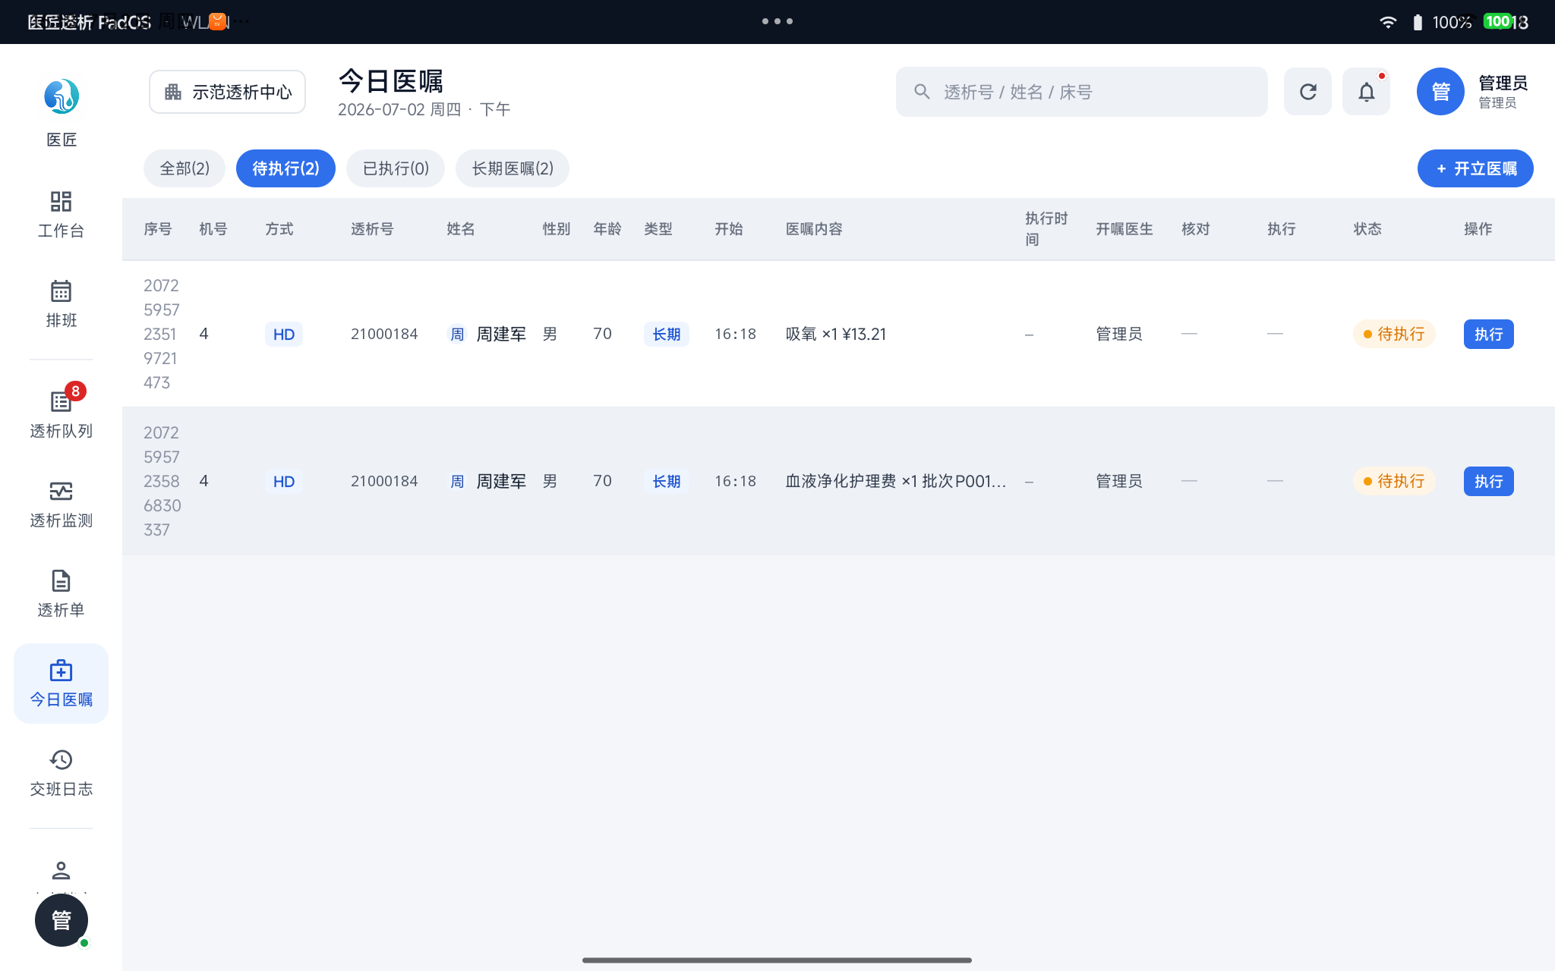Switch to the 全部(2) tab

click(x=185, y=168)
